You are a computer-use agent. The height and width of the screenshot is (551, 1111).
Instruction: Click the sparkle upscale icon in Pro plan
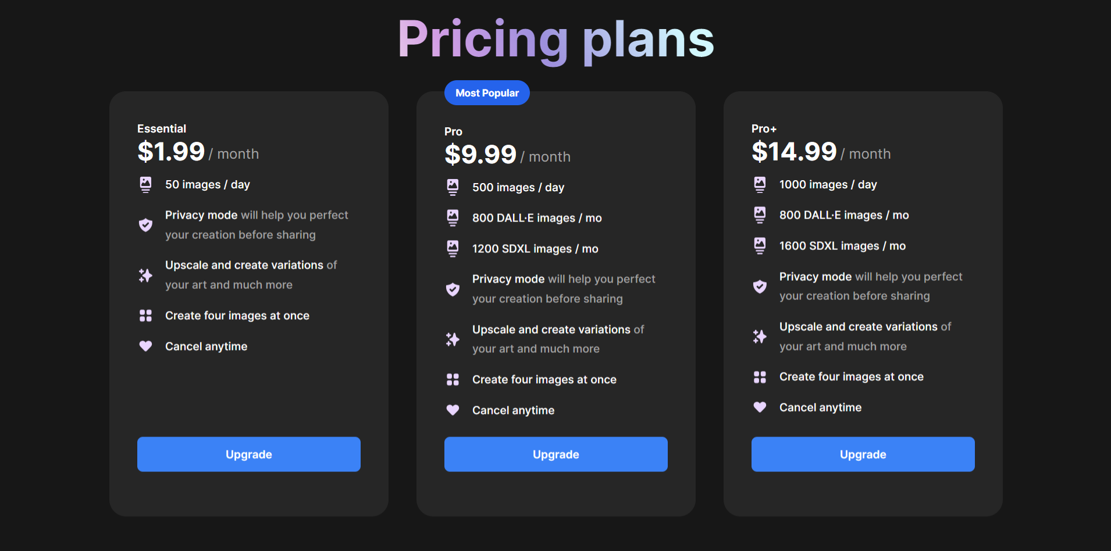point(453,339)
